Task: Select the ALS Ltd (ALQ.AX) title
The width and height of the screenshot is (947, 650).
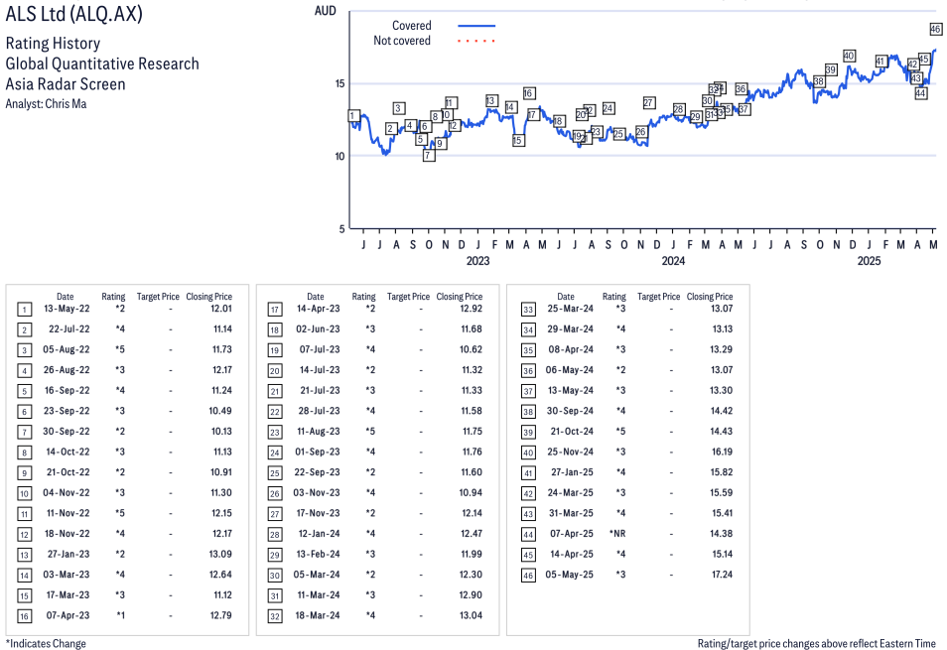Action: click(74, 13)
